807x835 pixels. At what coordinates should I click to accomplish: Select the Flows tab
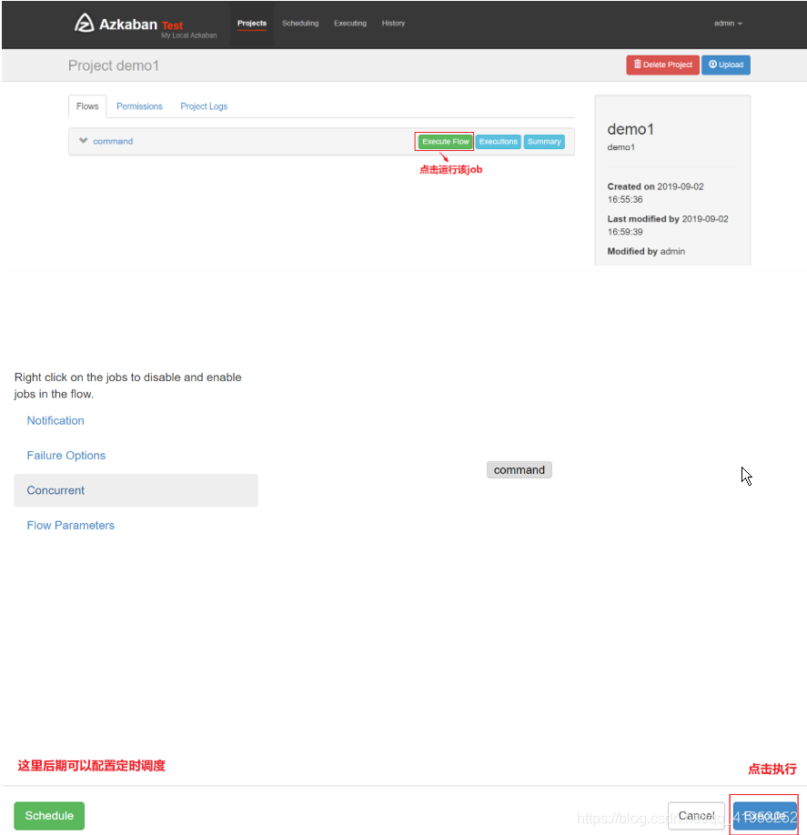pyautogui.click(x=87, y=106)
